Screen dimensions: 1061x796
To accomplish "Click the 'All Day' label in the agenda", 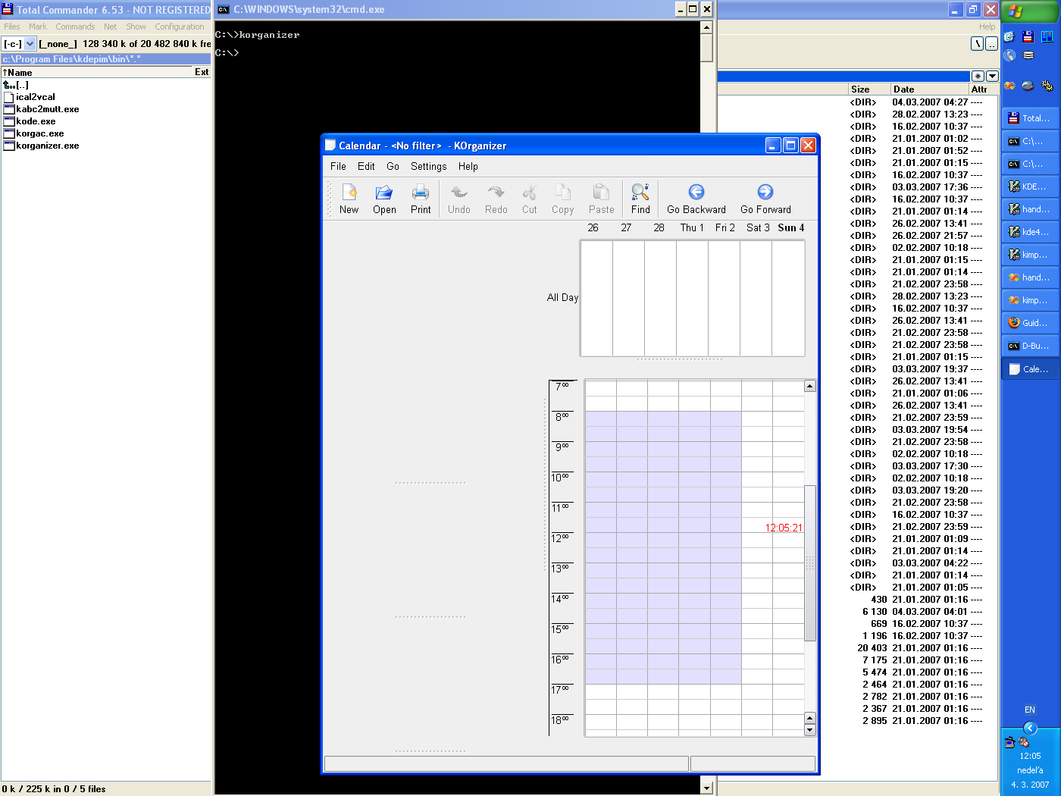I will (562, 298).
